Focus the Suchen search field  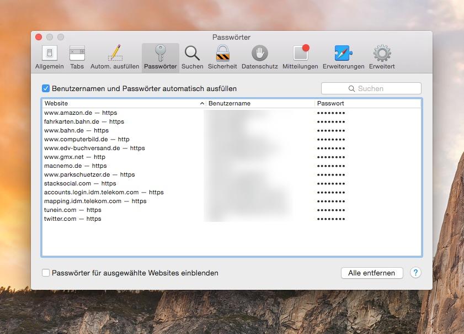point(371,88)
